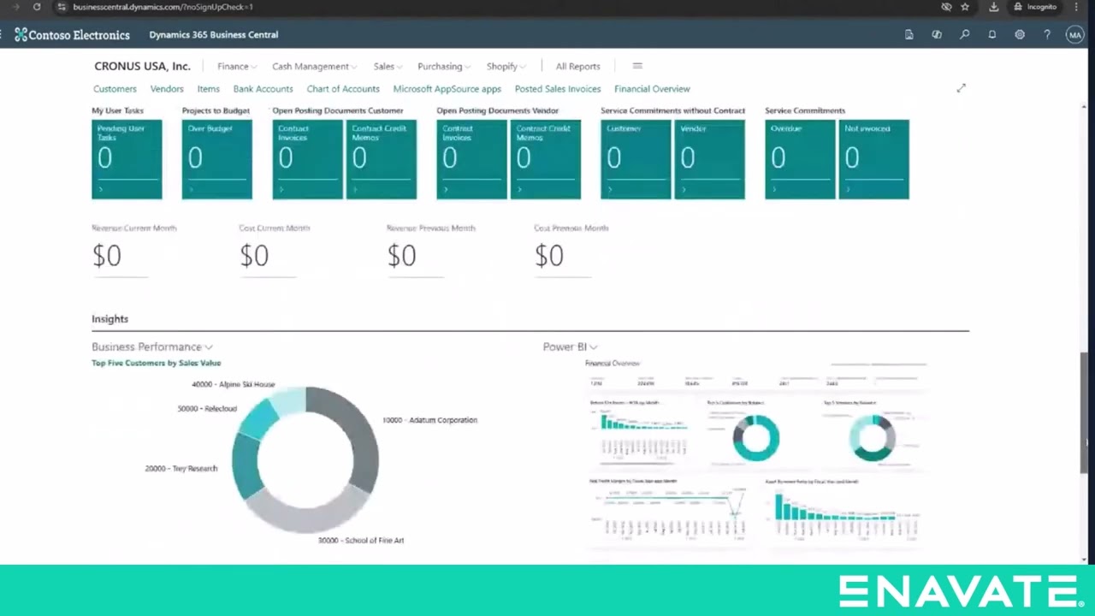Expand the Shopify menu

pos(506,66)
